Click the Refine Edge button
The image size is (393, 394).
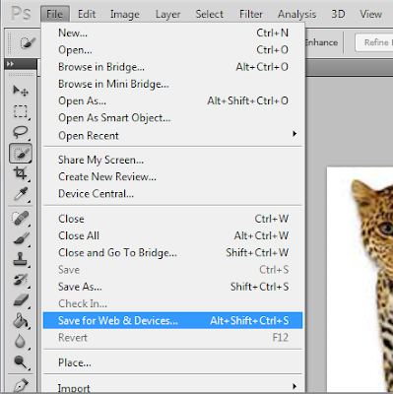point(374,42)
